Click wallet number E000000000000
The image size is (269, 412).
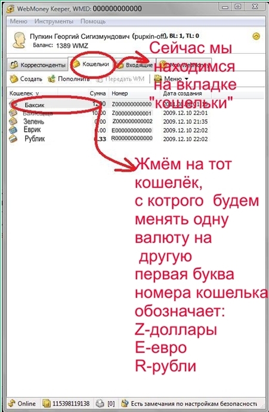(x=132, y=130)
